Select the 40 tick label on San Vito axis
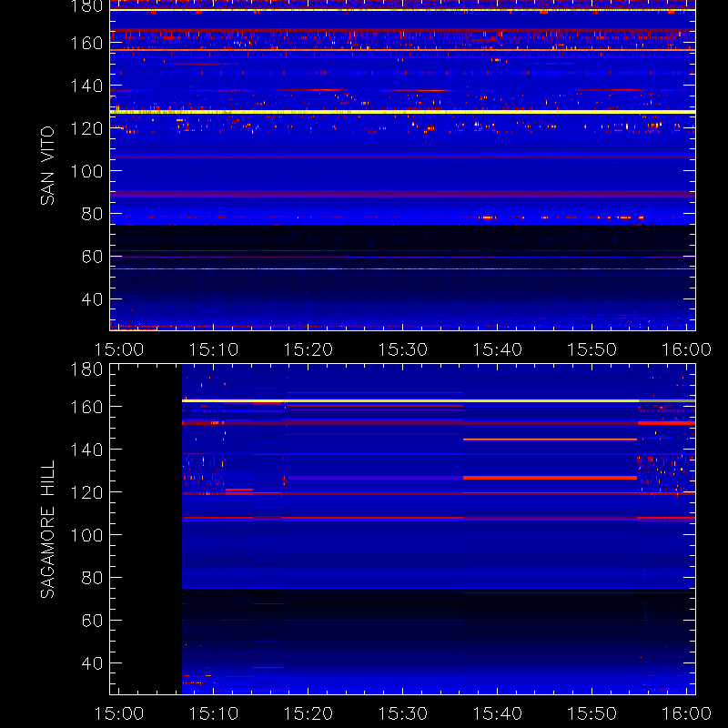This screenshot has width=728, height=728. point(92,299)
